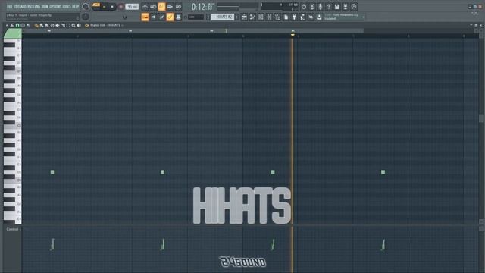The width and height of the screenshot is (485, 273).
Task: Click the orange playhead marker on timeline
Action: coord(293,36)
